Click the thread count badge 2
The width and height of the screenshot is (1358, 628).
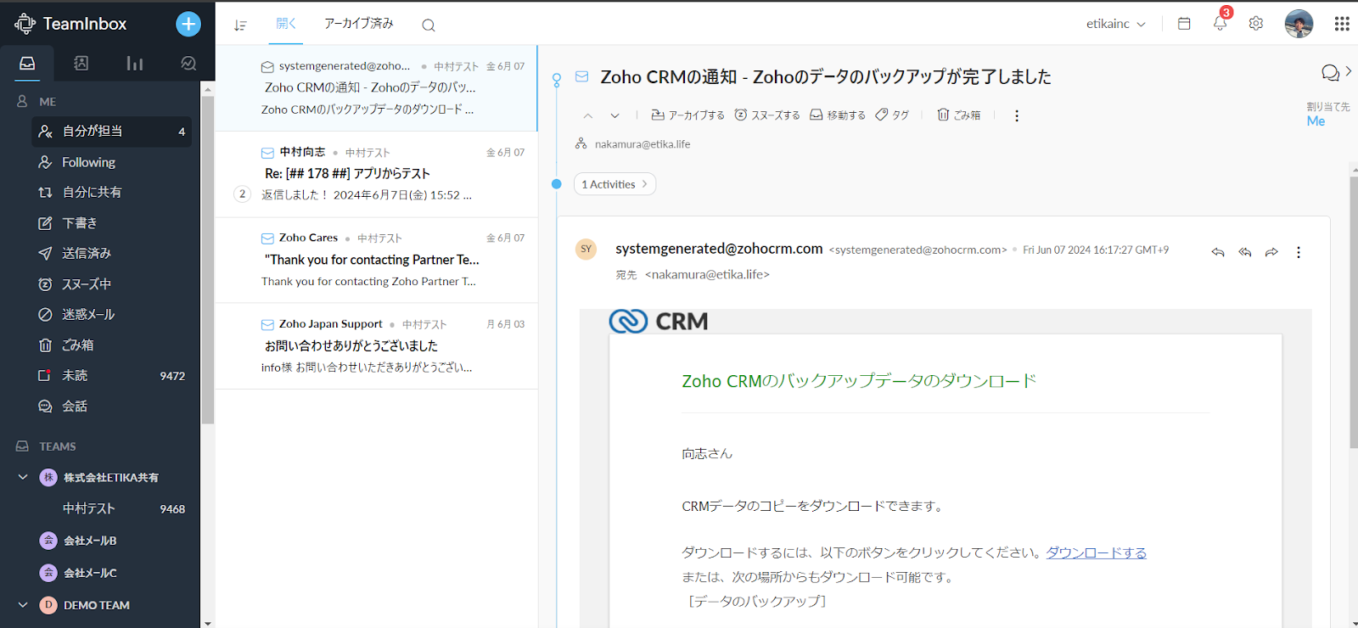tap(242, 194)
